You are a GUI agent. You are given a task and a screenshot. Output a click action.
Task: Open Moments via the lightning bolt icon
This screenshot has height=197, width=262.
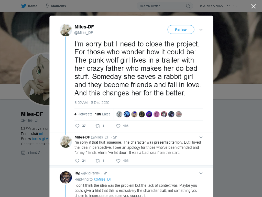pyautogui.click(x=47, y=6)
